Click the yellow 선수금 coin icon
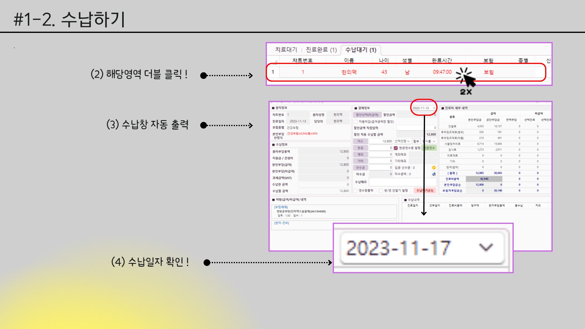This screenshot has height=329, width=585. tap(434, 168)
